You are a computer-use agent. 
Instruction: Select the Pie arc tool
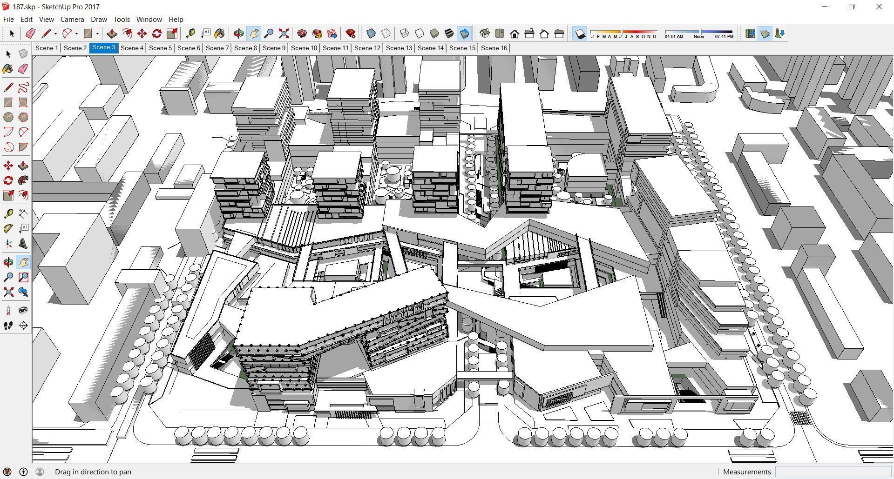[x=23, y=147]
